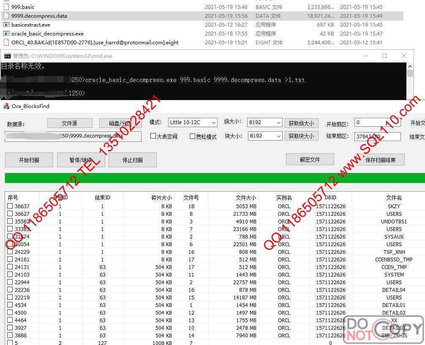The height and width of the screenshot is (345, 425).
Task: Sort by the 文件大小 column header
Action: 245,198
